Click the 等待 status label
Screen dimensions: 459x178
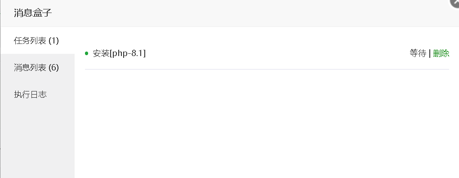click(418, 53)
